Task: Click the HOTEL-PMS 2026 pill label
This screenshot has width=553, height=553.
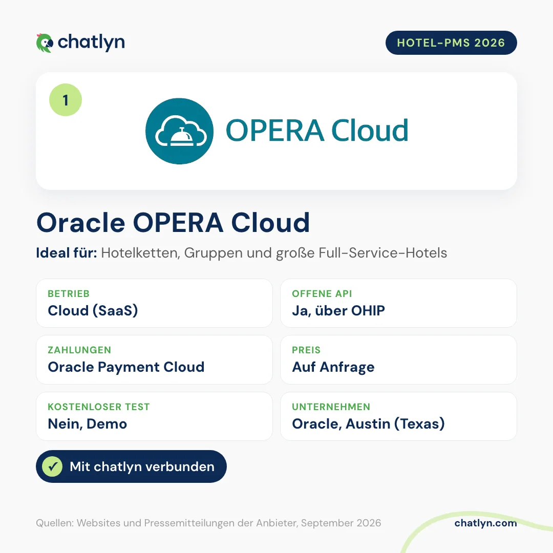Action: pyautogui.click(x=451, y=42)
